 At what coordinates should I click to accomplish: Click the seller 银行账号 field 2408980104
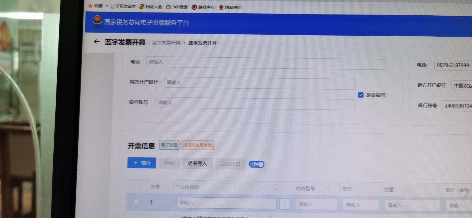[457, 106]
